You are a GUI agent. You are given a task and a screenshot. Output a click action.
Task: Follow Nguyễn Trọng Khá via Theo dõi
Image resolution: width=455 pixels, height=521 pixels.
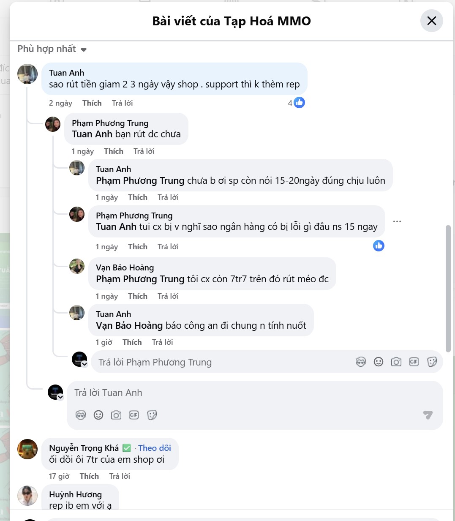coord(154,448)
